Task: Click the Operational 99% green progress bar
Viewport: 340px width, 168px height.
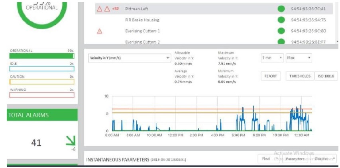Action: 41,56
